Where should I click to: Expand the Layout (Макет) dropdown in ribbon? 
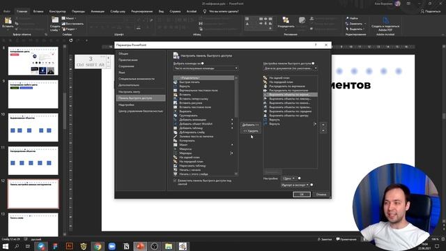point(69,18)
